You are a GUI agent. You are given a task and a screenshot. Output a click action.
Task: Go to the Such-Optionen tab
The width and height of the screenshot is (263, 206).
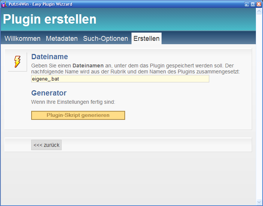[x=106, y=39]
